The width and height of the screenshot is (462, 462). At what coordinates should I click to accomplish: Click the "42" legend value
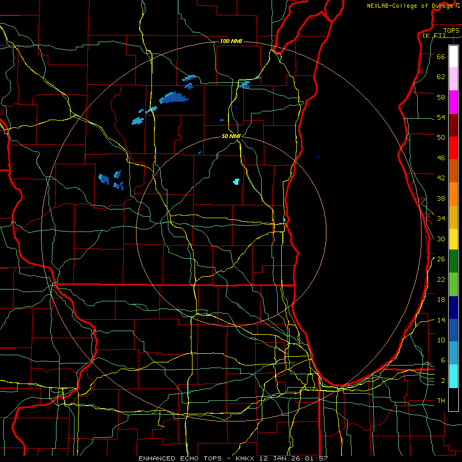[x=441, y=178]
